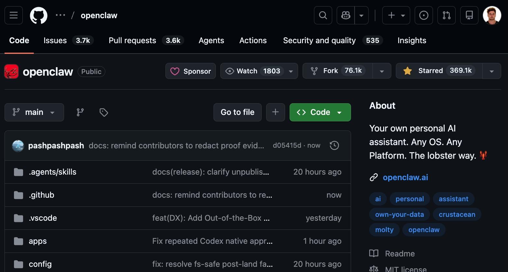Select the 'own-your-data' topic tag
Screen dimensions: 508x272
[x=399, y=215]
